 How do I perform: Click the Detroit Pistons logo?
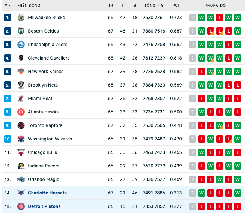point(21,206)
